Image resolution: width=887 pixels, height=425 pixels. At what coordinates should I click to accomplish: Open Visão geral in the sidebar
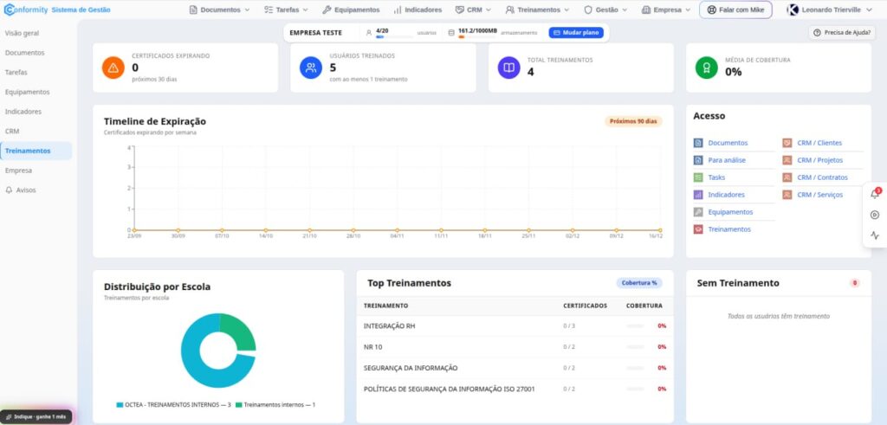tap(22, 34)
